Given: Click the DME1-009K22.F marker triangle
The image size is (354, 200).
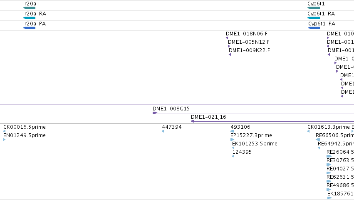Looking at the screenshot, I should coord(230,55).
